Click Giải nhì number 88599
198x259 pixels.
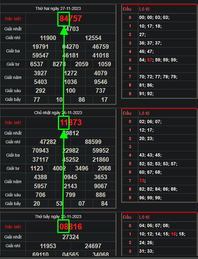93,142
